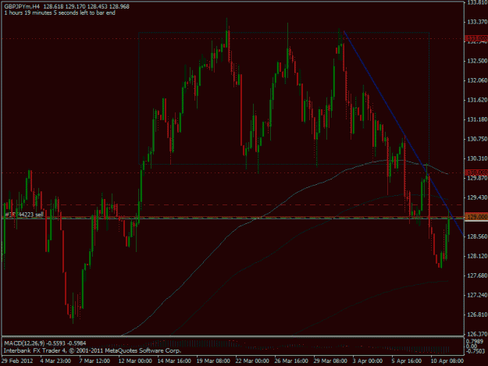Click the 19 Mar 08:00 time label
The width and height of the screenshot is (488, 366).
coord(213,361)
